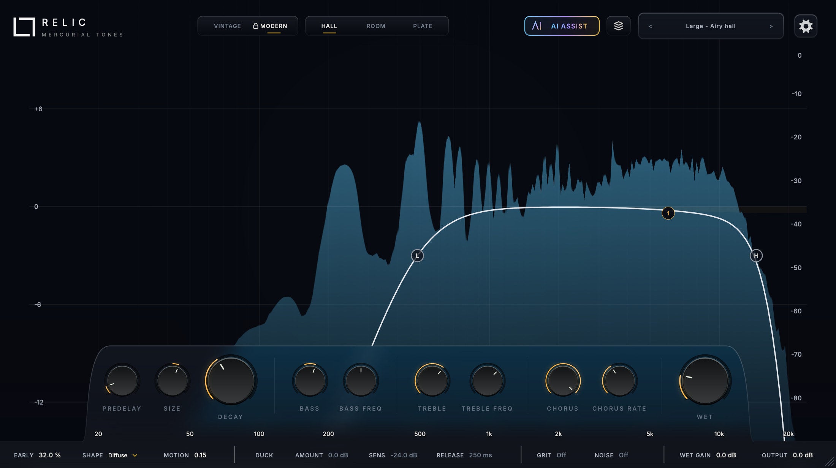Go to next preset arrow
The width and height of the screenshot is (836, 468).
pos(771,26)
